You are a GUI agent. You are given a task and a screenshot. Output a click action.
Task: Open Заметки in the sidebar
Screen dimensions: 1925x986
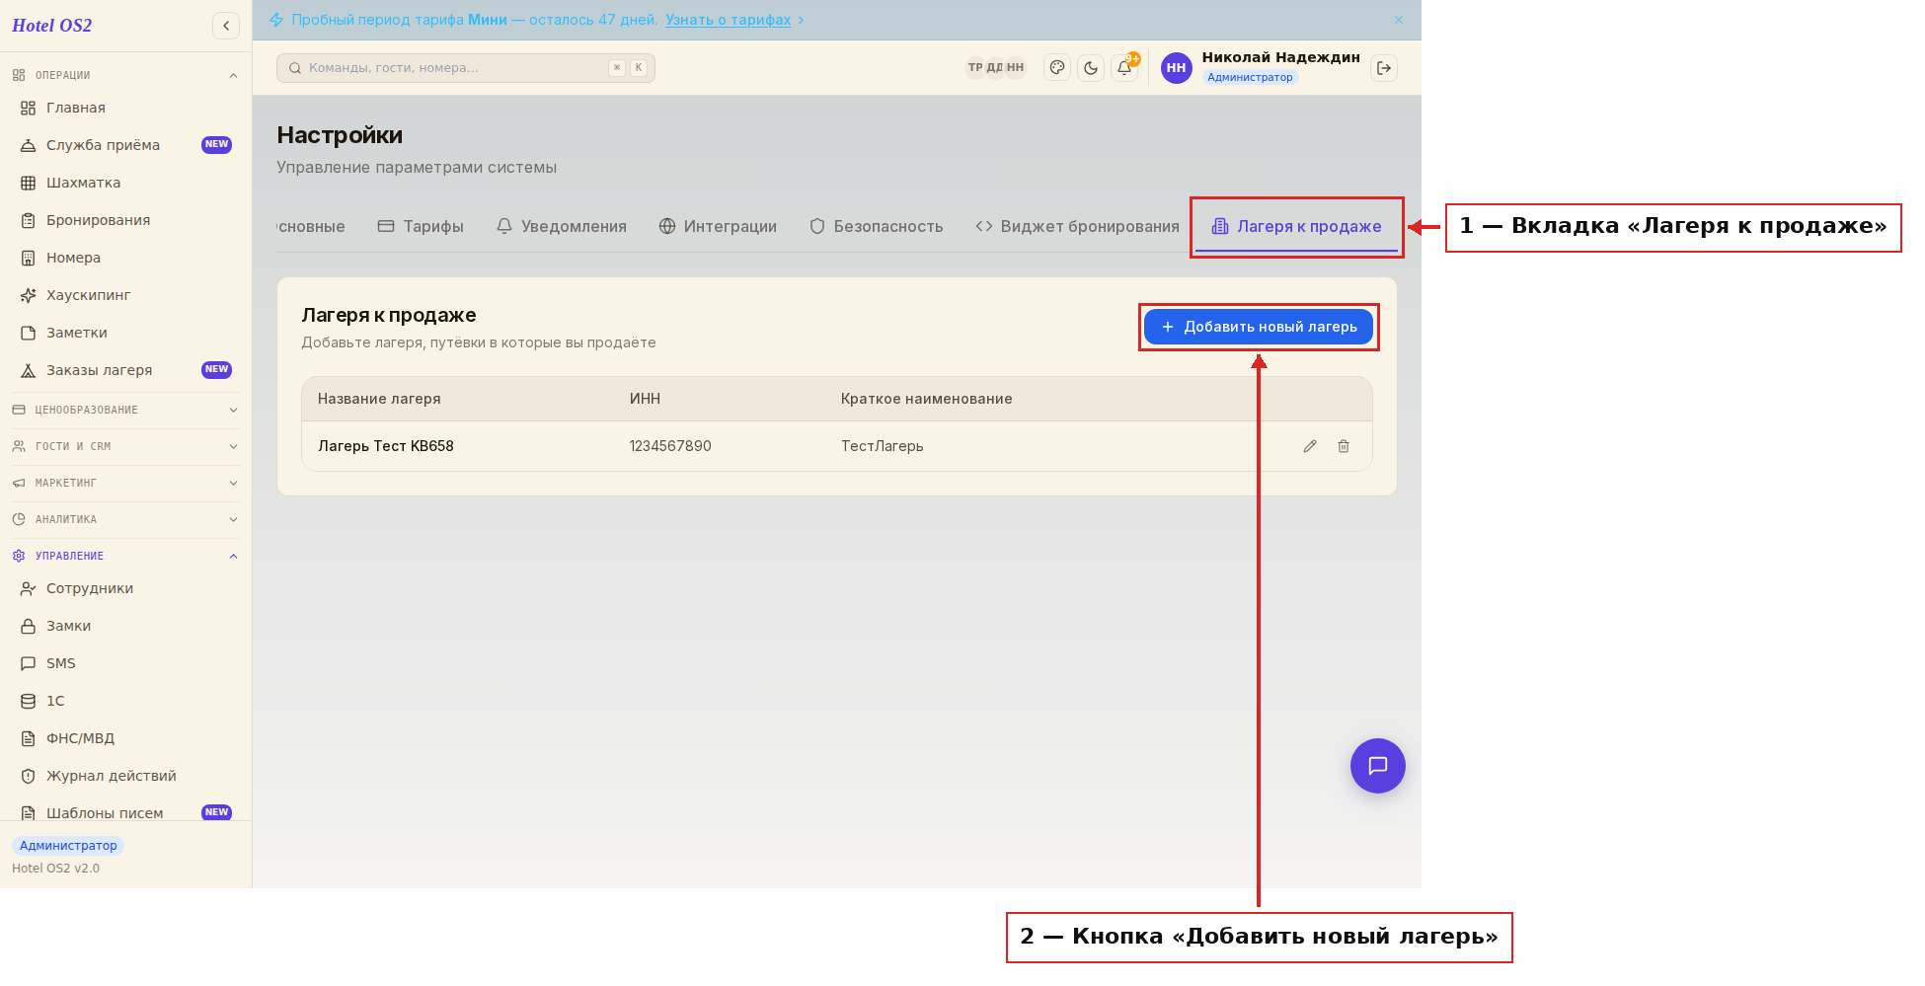[x=125, y=333]
